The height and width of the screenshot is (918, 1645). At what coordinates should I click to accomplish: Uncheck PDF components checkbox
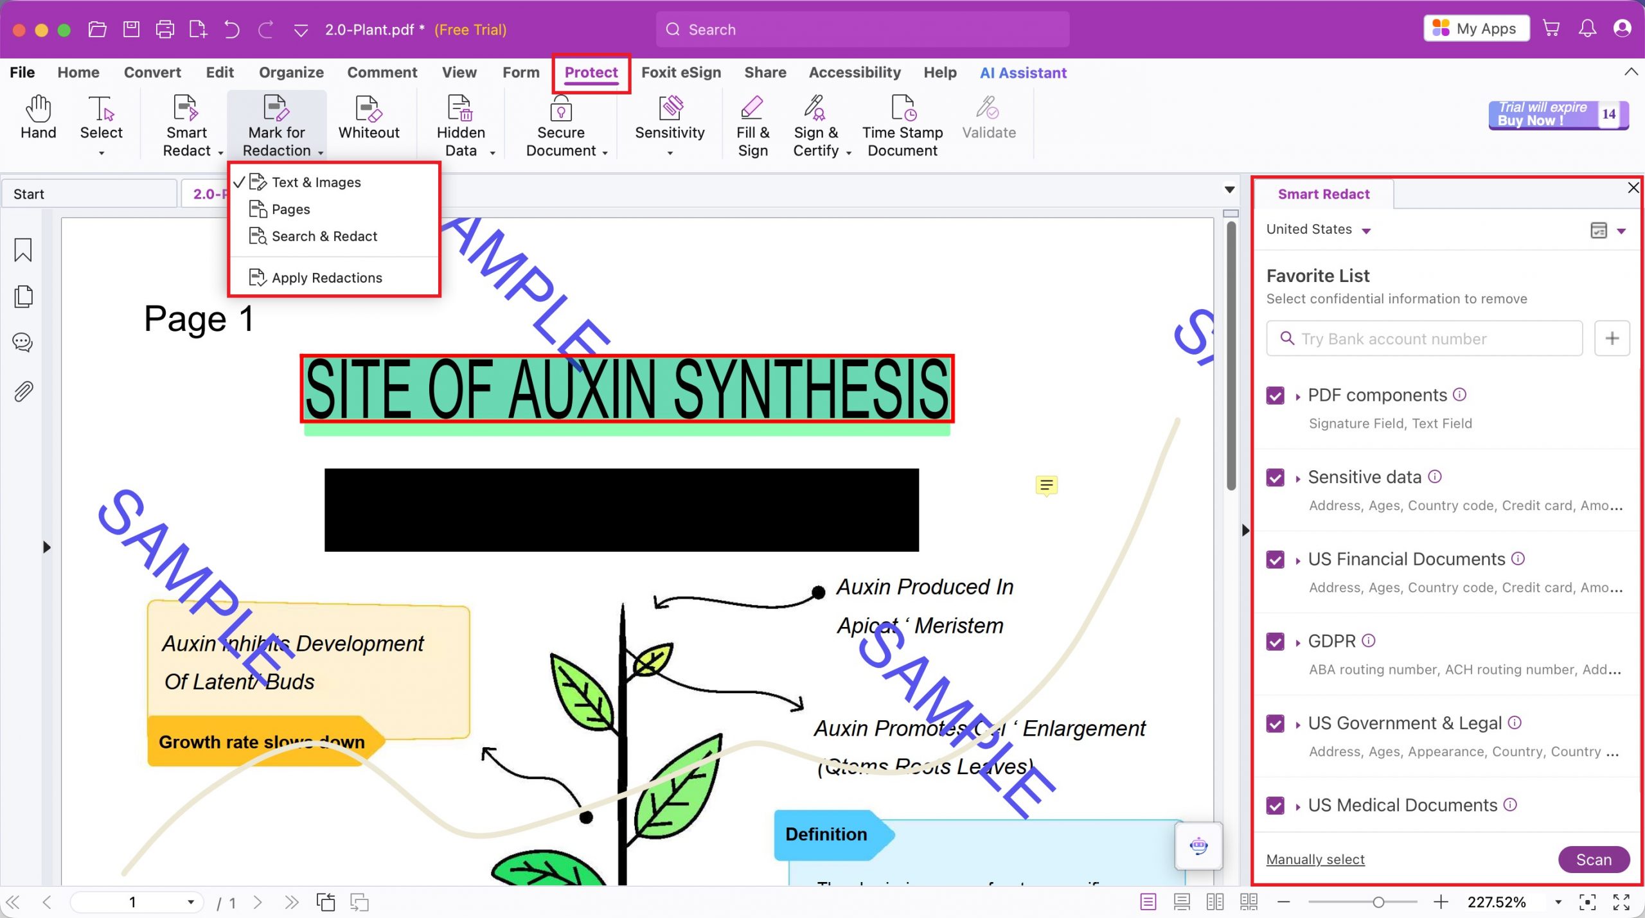coord(1276,396)
